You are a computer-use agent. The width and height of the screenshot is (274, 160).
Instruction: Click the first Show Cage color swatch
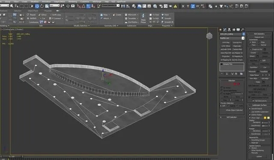pyautogui.click(x=265, y=118)
